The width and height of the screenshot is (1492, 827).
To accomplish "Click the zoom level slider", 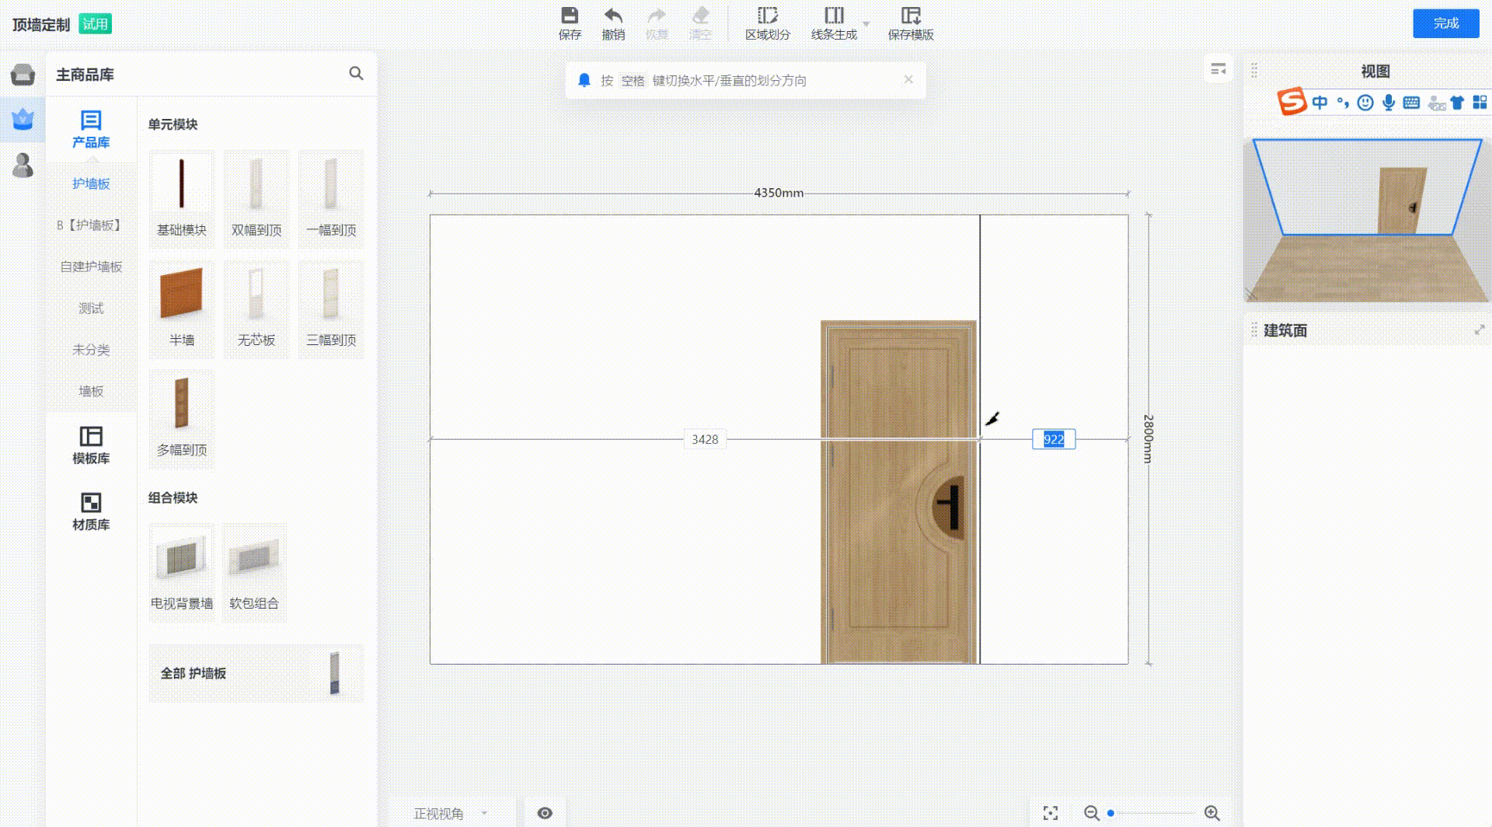I will [x=1152, y=813].
